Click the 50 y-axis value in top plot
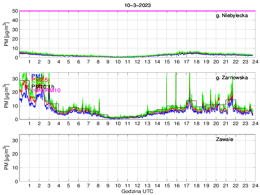 pyautogui.click(x=14, y=11)
